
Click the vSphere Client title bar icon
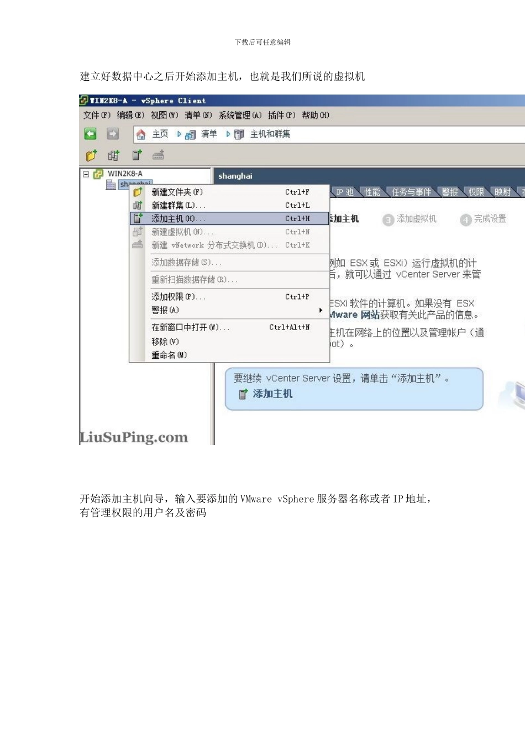[x=84, y=100]
